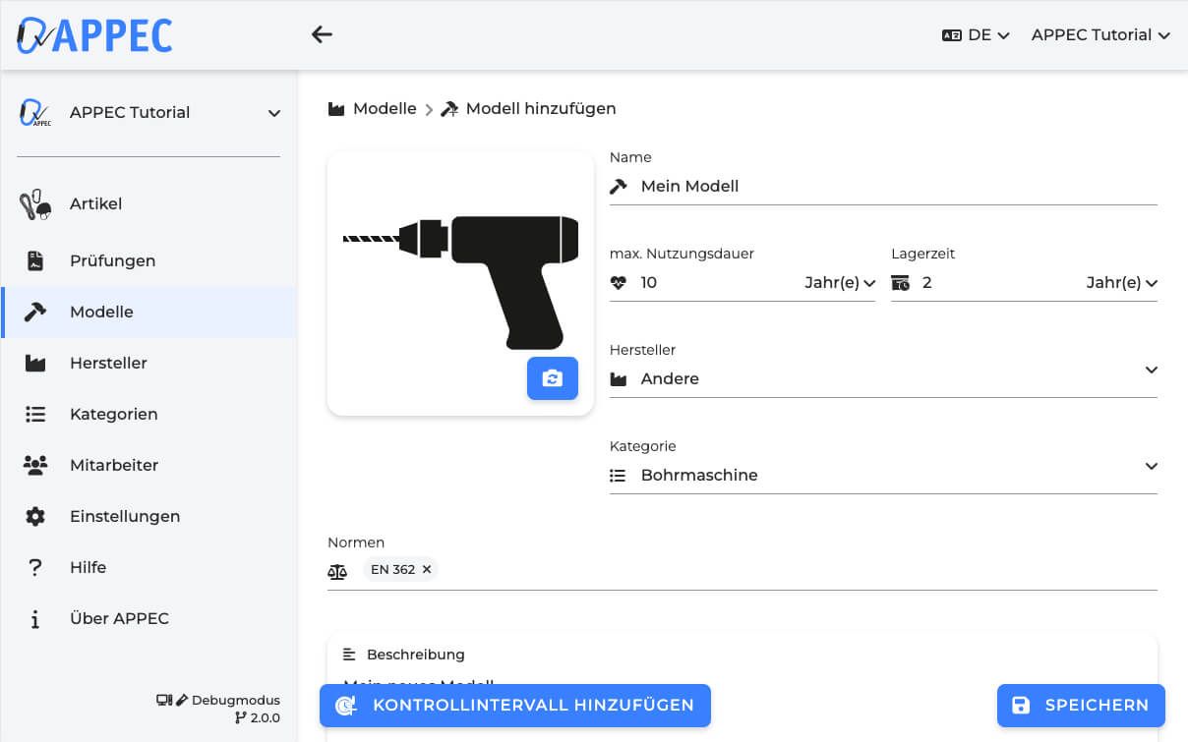The height and width of the screenshot is (742, 1188).
Task: Click KONTROLLINTERVALL HINZUFÜGEN
Action: pos(515,705)
